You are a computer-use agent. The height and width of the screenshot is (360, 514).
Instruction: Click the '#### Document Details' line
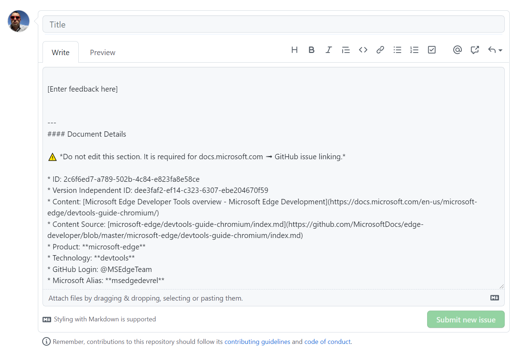87,134
